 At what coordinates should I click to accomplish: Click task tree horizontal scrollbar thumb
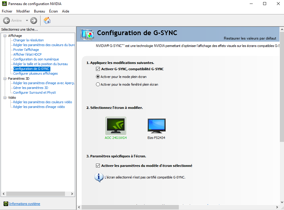35,194
